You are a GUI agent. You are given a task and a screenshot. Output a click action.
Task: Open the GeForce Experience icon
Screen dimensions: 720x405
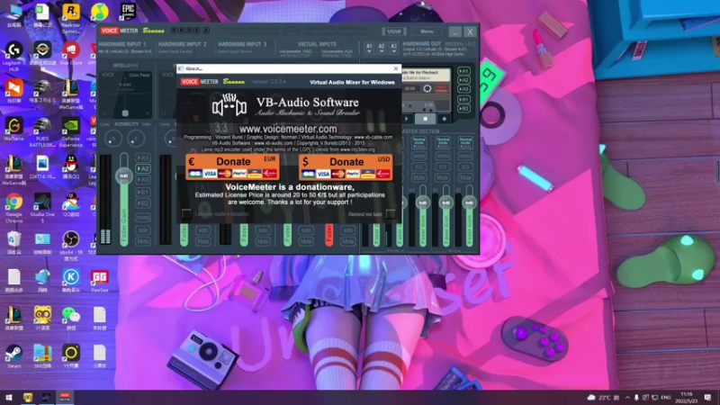71,132
